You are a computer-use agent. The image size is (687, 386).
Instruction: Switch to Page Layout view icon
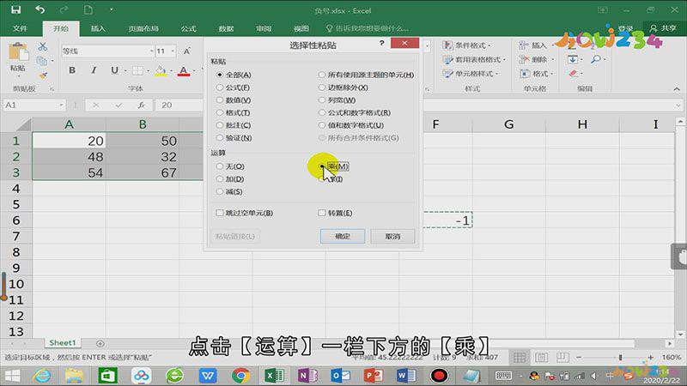point(541,358)
